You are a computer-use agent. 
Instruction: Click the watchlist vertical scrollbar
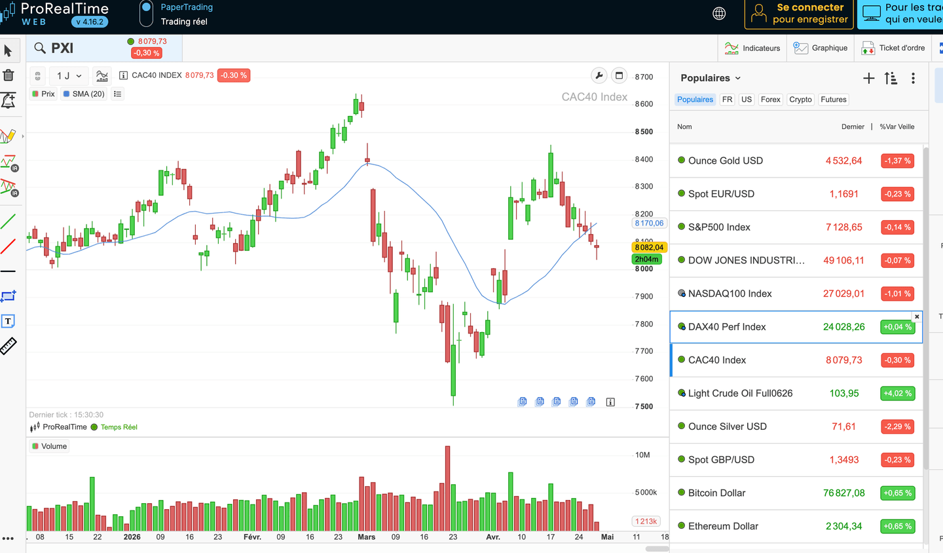tap(926, 308)
